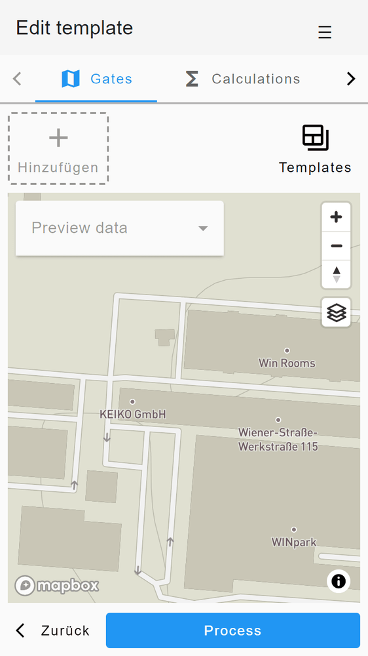Viewport: 368px width, 656px height.
Task: Select the Win Rooms map marker
Action: 287,351
